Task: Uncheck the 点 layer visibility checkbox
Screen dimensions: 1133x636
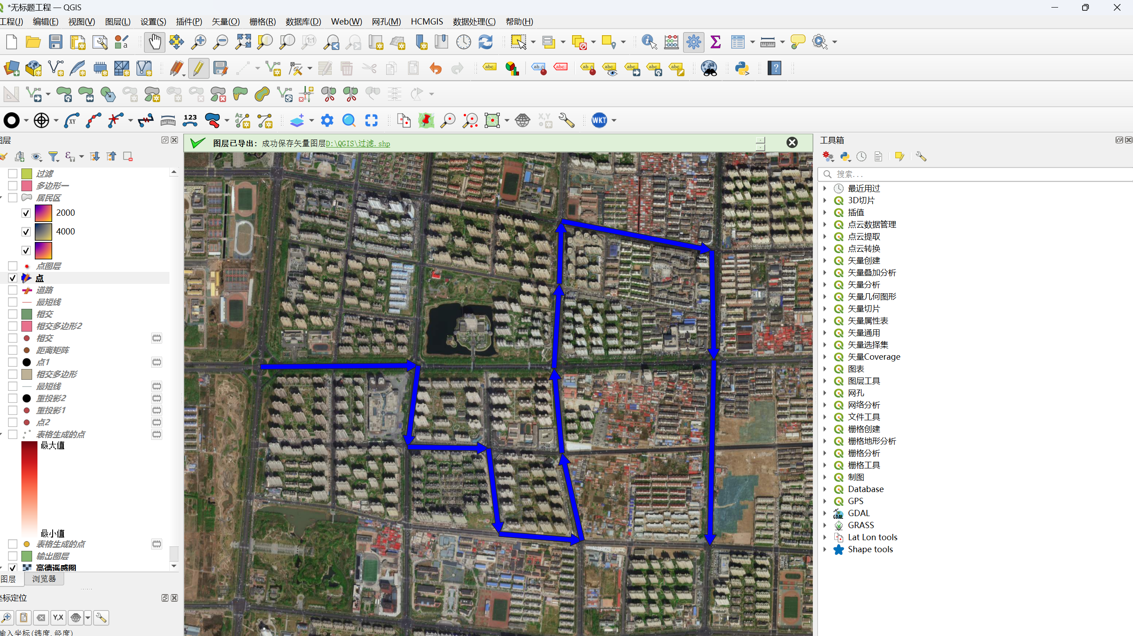Action: pyautogui.click(x=13, y=278)
